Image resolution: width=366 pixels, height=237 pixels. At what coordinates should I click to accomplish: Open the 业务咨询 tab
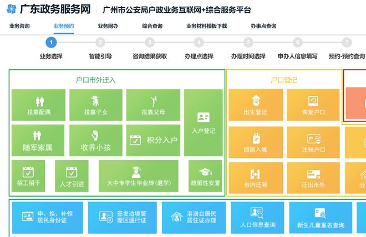[19, 26]
